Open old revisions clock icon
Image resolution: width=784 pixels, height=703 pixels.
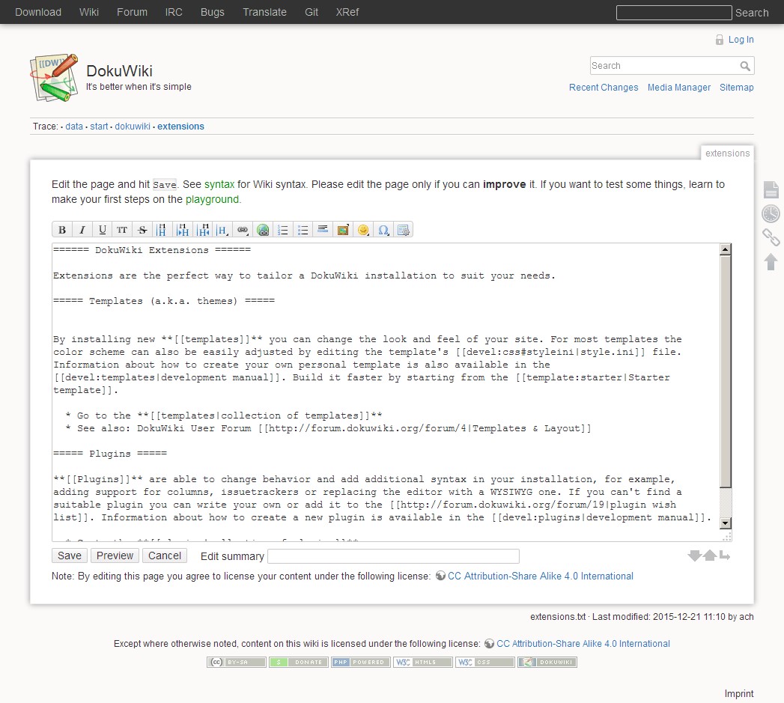pos(771,213)
